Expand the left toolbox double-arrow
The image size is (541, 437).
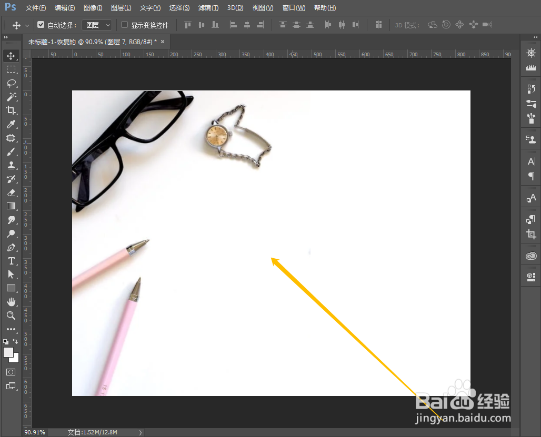tap(5, 37)
